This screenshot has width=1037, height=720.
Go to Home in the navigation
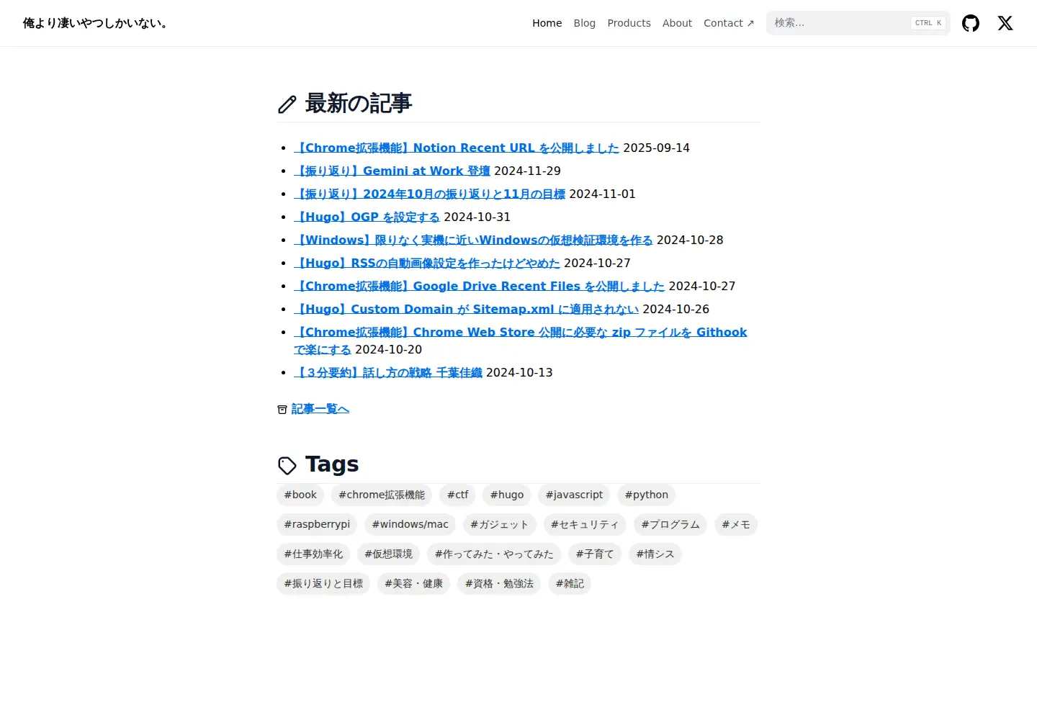(x=547, y=23)
